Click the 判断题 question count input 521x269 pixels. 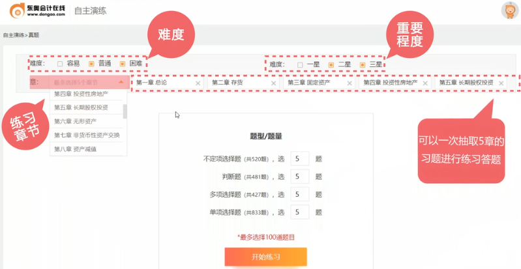[299, 177]
